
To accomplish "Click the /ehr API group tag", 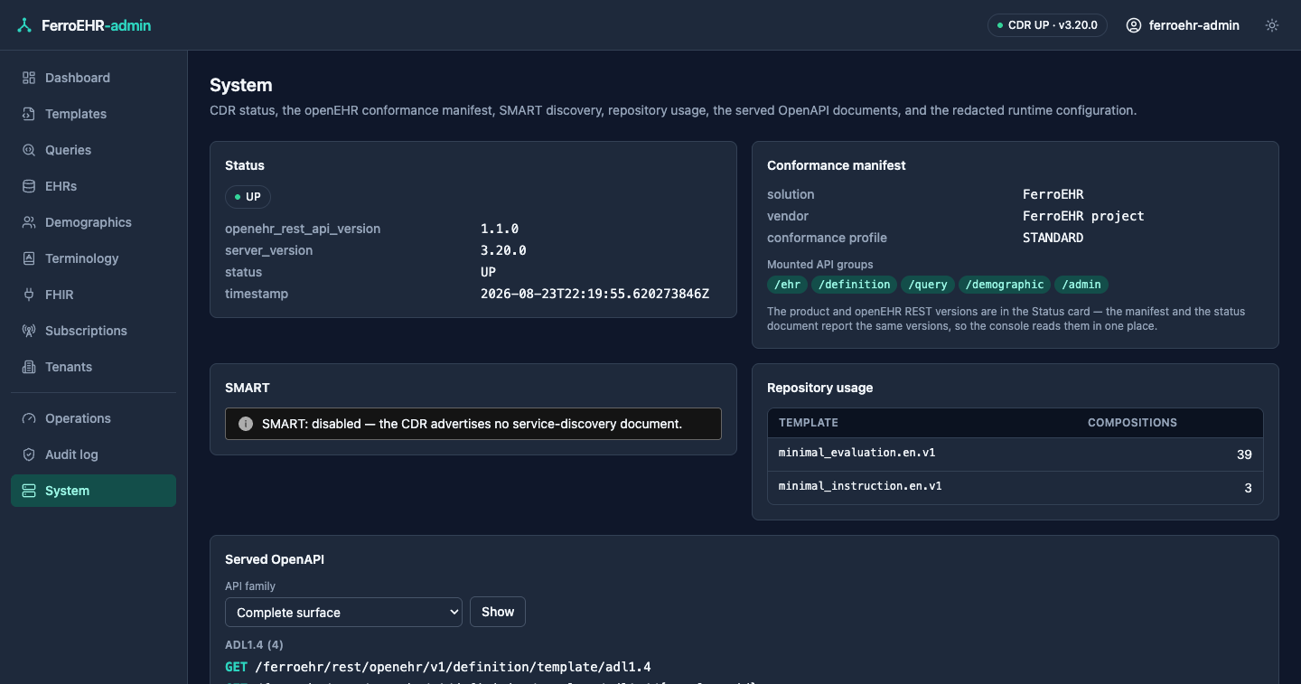I will tap(787, 285).
